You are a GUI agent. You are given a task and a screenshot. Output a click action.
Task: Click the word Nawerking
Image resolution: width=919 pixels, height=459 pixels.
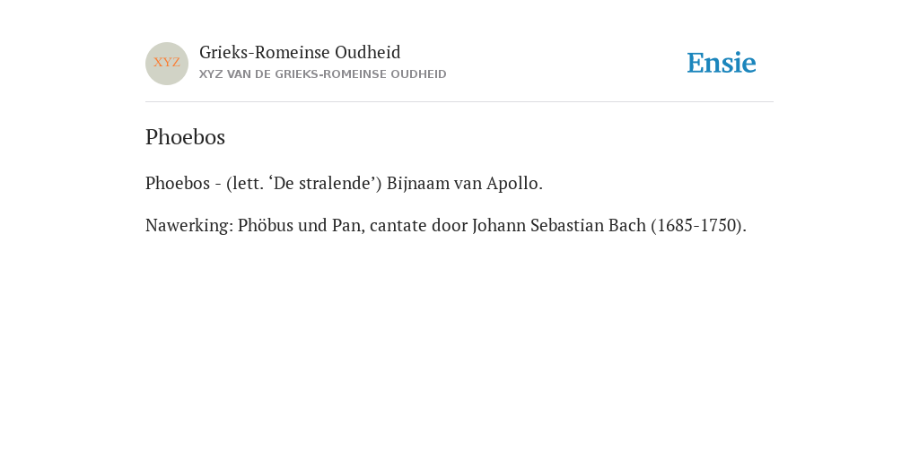coord(189,225)
